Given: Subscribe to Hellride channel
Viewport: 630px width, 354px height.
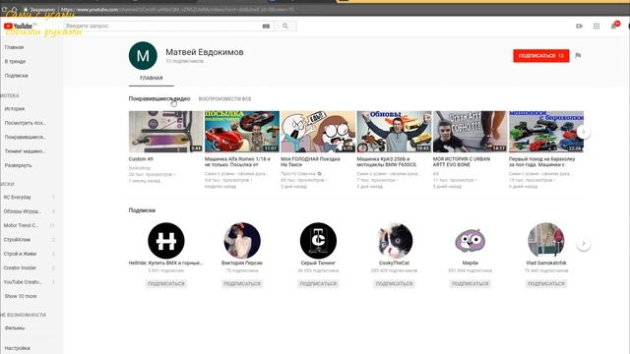Looking at the screenshot, I should [166, 284].
